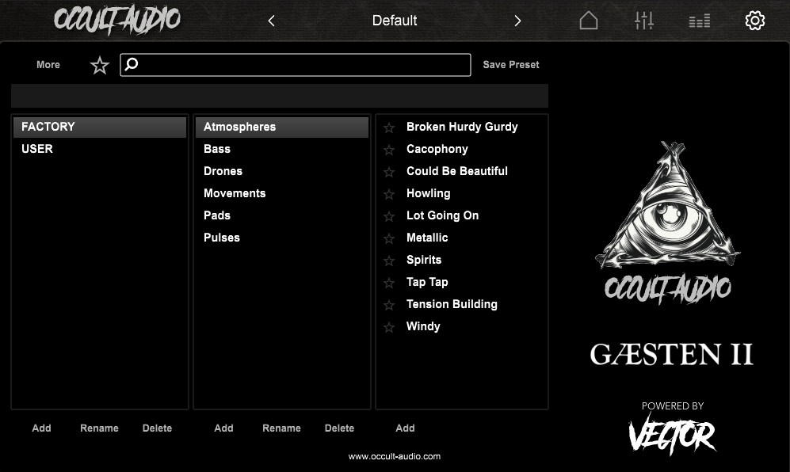Load the Tension Building preset
Image resolution: width=790 pixels, height=472 pixels.
point(452,304)
